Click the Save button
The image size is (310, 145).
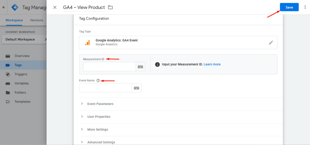click(x=289, y=7)
